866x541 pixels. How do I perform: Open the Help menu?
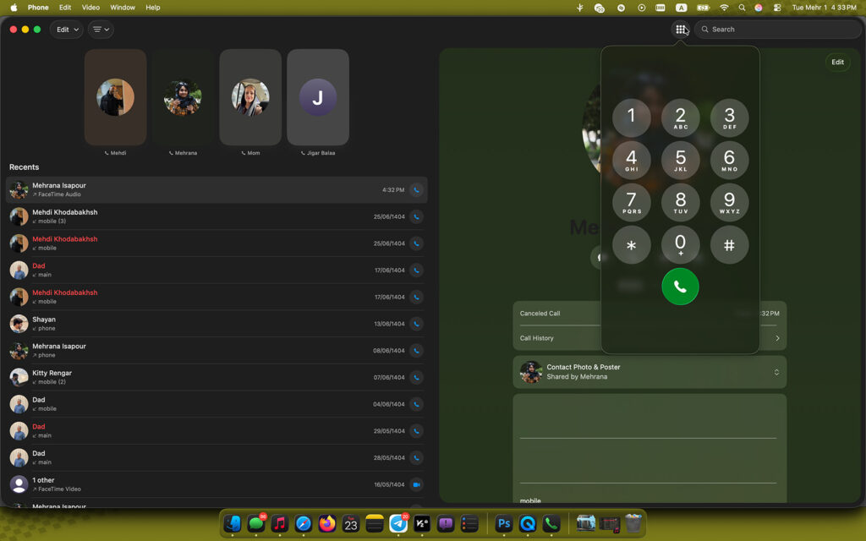pos(153,8)
